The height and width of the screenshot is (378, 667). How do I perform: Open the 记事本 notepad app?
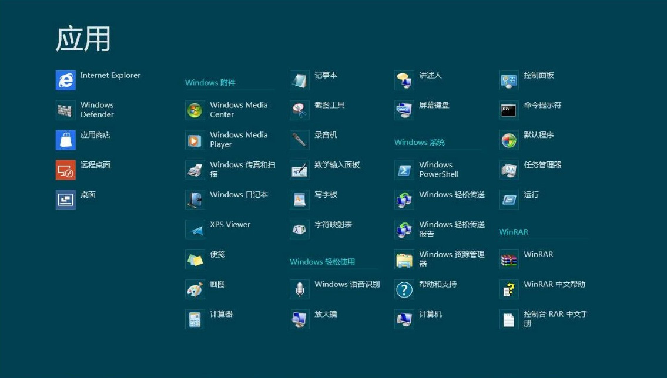tap(300, 80)
